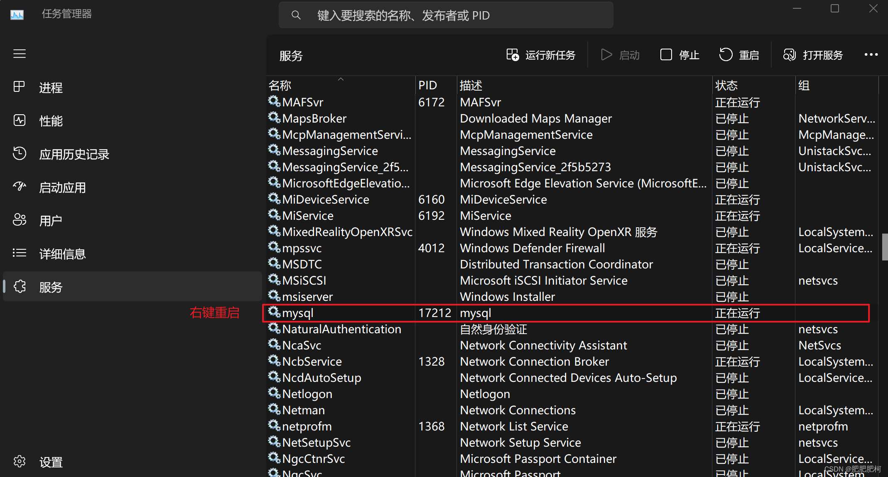Screen dimensions: 888x477
Task: Select the mpssvc service row
Action: tap(572, 248)
